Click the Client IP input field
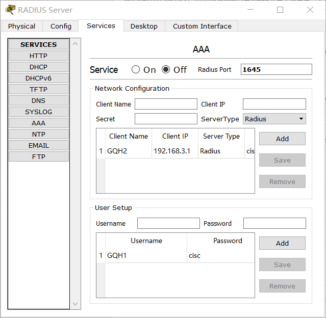The image size is (326, 318). pyautogui.click(x=274, y=104)
